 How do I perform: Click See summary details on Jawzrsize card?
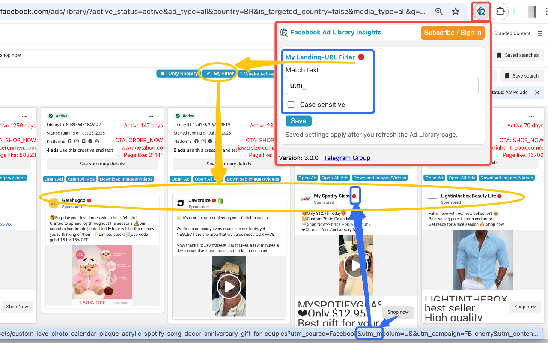point(229,164)
